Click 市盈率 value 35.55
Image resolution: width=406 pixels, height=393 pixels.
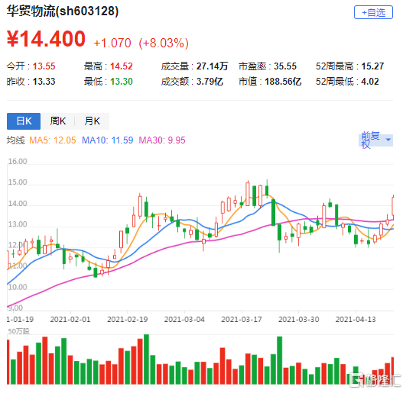(x=285, y=66)
